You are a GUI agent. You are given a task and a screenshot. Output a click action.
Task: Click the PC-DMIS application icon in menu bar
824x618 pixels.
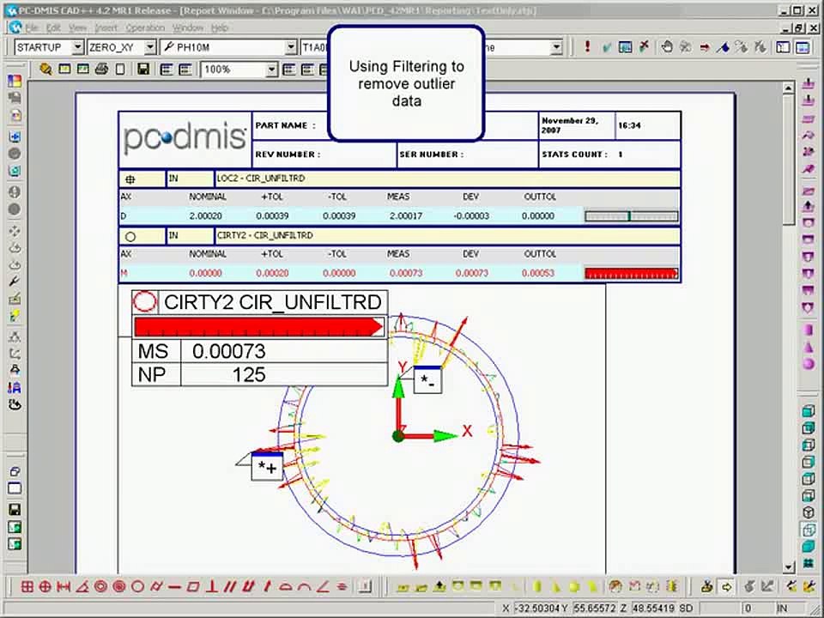click(15, 27)
